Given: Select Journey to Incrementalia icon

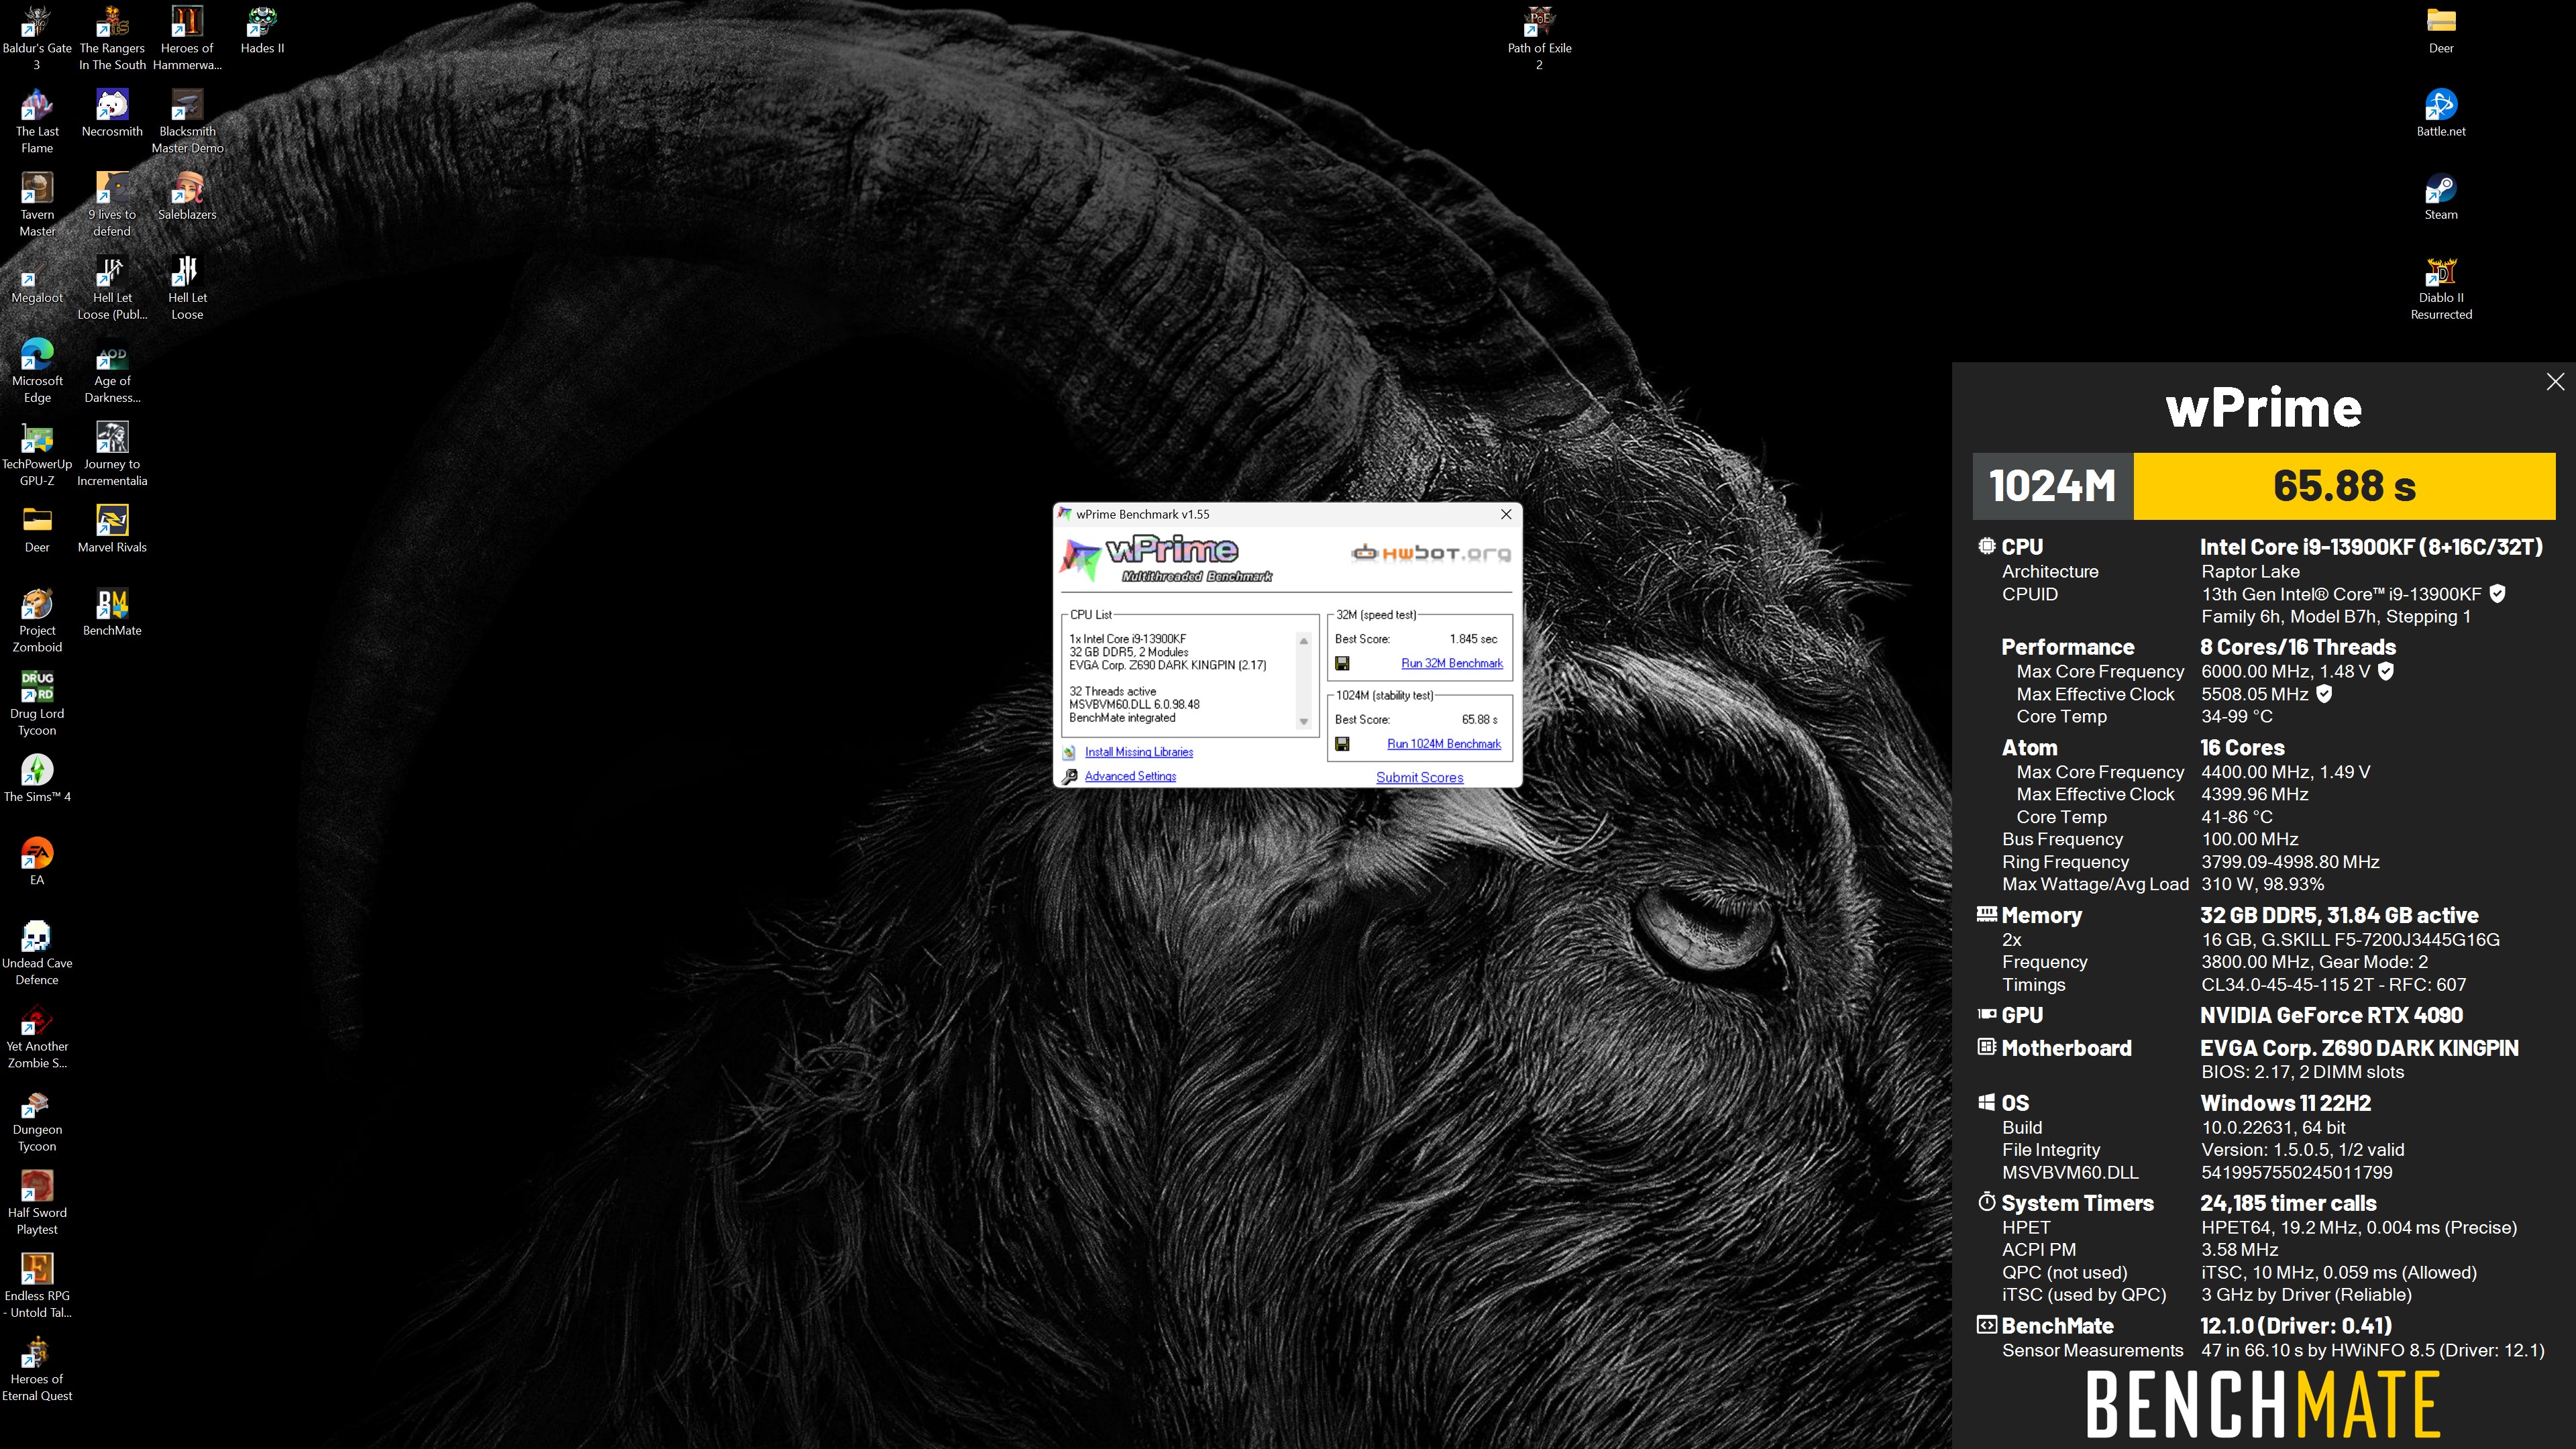Looking at the screenshot, I should [x=112, y=453].
